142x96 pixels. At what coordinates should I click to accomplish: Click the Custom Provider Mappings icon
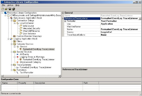pos(15,36)
